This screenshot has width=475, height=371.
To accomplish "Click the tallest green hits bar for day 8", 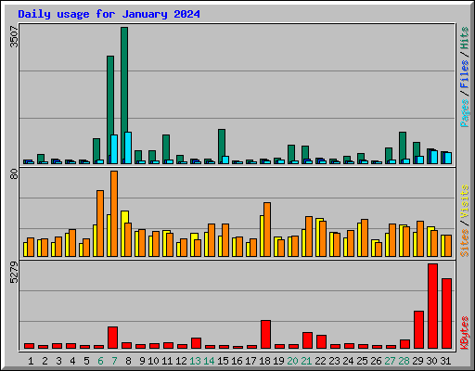I will click(x=124, y=80).
